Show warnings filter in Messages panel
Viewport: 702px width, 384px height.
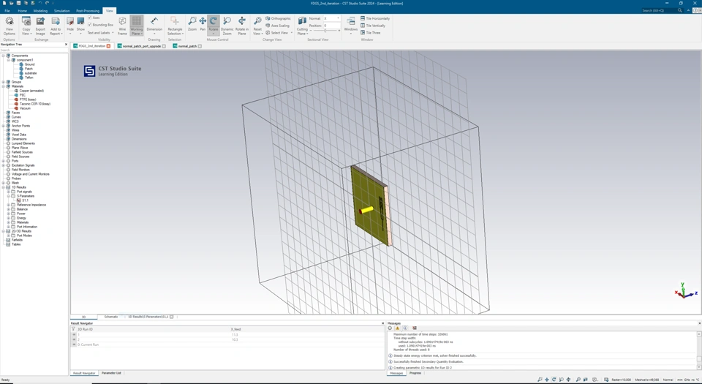tap(397, 328)
